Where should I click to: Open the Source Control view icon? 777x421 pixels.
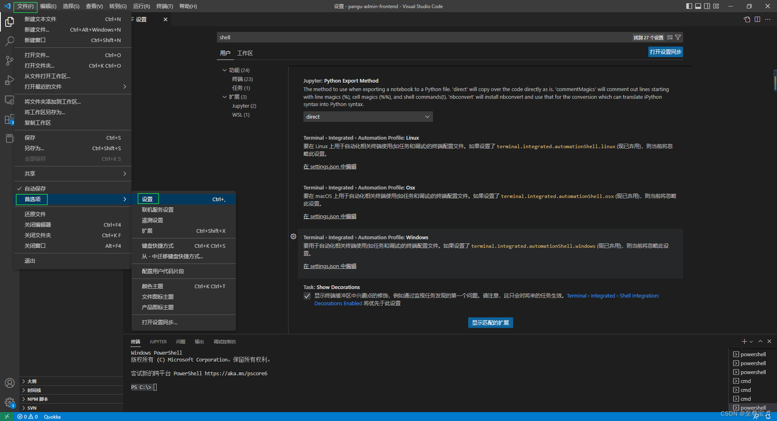pyautogui.click(x=9, y=61)
